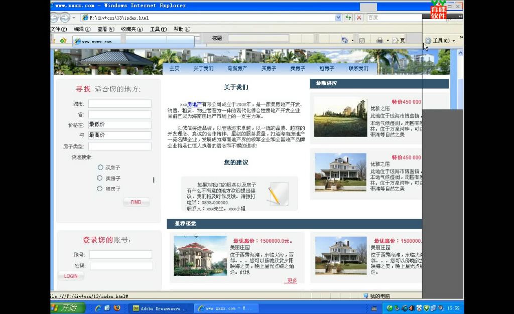Image resolution: width=514 pixels, height=314 pixels.
Task: Open the 收藏夹(A) menu
Action: [132, 29]
